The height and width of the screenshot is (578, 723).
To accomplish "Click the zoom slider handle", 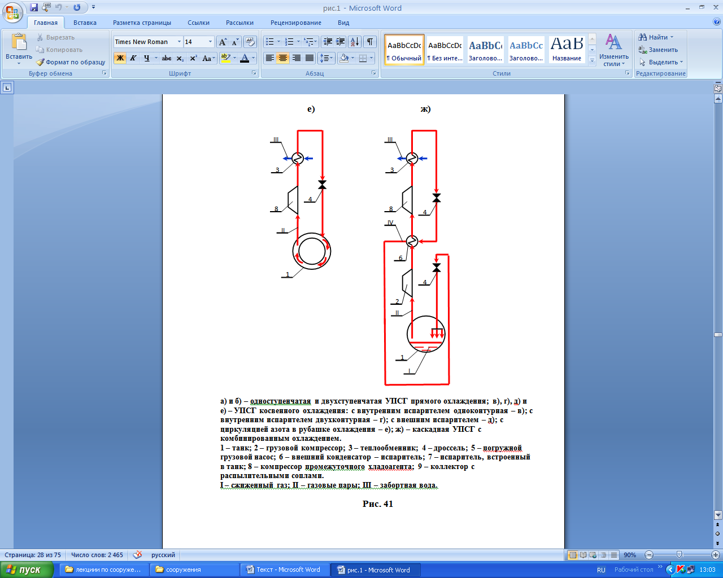I will [679, 555].
